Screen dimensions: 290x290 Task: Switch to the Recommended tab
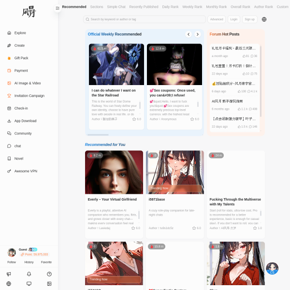(x=74, y=7)
